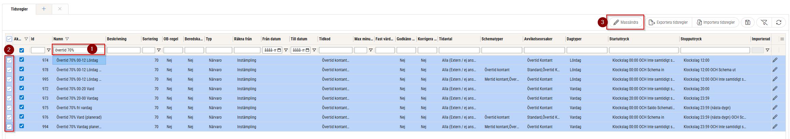
Task: Uncheck selection checkbox for row 974
Action: pos(9,60)
